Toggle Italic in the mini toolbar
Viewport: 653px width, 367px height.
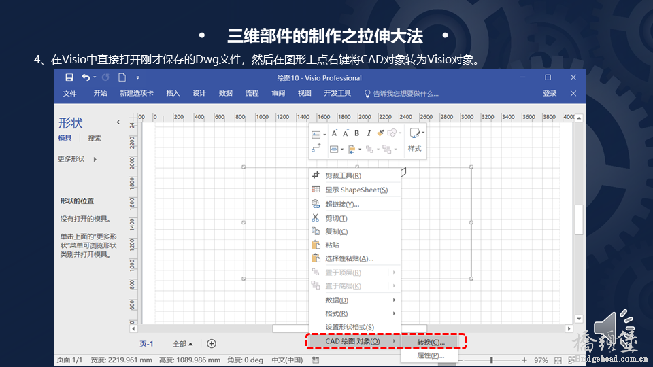[369, 133]
